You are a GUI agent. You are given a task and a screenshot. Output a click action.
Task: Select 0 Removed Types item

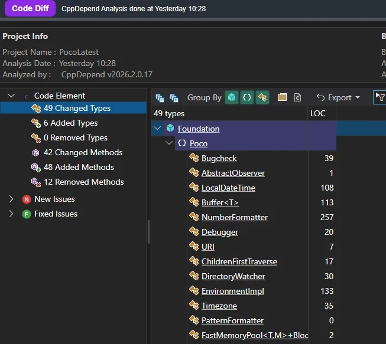pos(75,137)
